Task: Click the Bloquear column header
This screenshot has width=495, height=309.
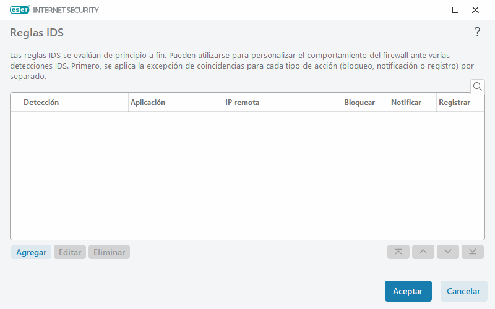Action: (x=365, y=103)
